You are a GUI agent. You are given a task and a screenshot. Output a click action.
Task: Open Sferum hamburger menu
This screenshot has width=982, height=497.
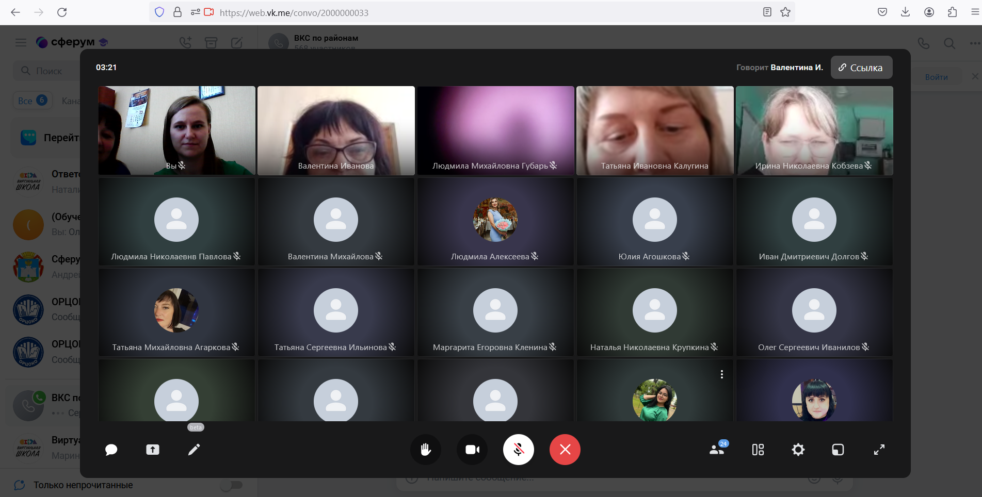tap(21, 42)
